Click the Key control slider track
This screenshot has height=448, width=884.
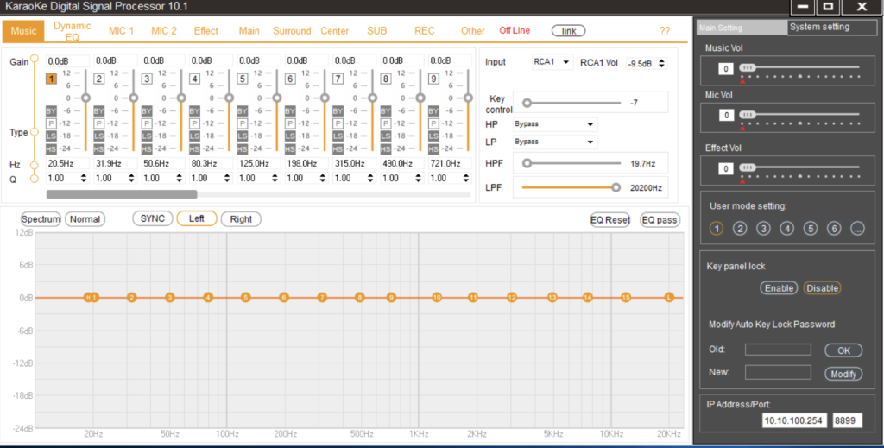[570, 103]
